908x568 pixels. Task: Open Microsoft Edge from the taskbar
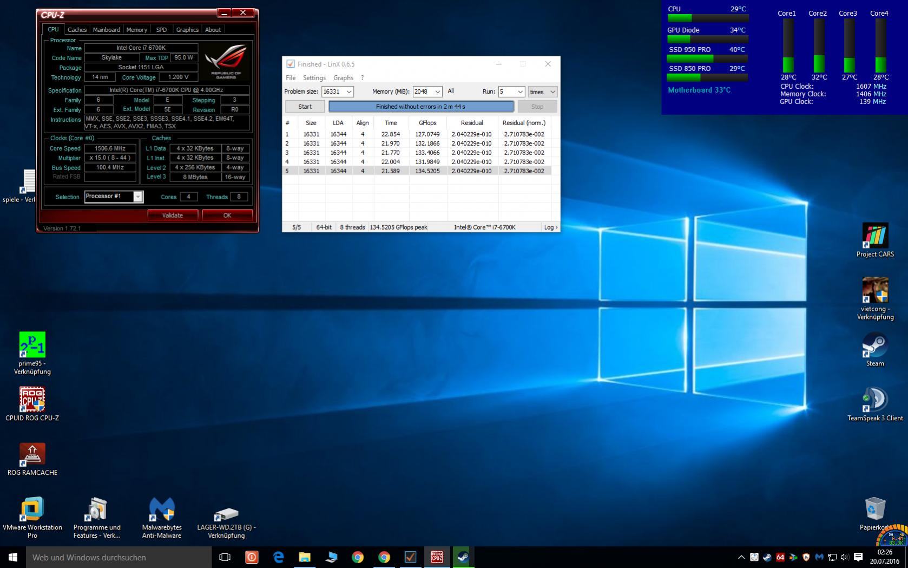pos(278,557)
